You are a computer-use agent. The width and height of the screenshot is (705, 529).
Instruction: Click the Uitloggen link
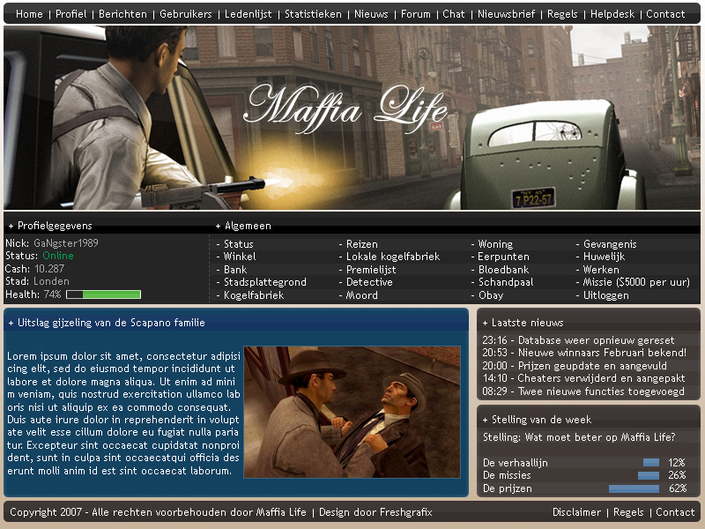click(x=605, y=295)
